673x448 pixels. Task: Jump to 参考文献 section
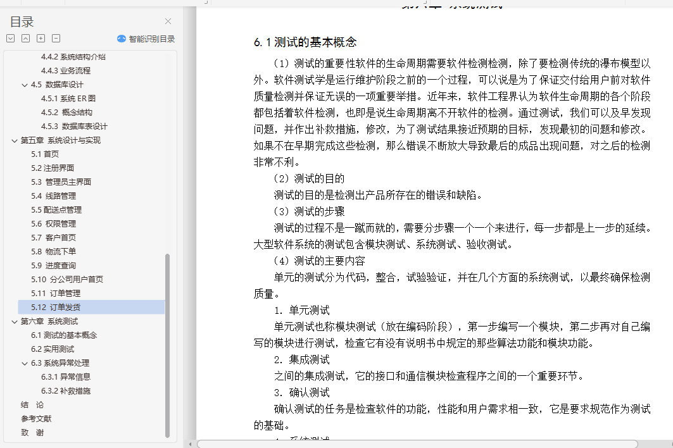pos(36,419)
